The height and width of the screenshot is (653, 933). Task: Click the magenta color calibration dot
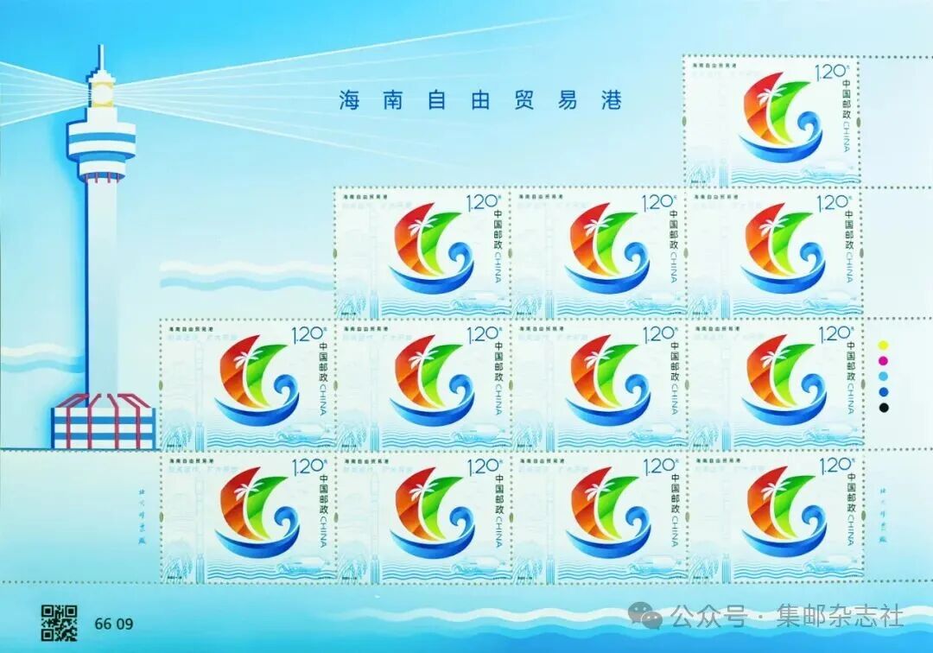[883, 361]
